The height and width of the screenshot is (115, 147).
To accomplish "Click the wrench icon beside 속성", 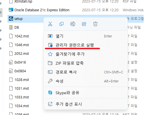I will (x=50, y=81).
